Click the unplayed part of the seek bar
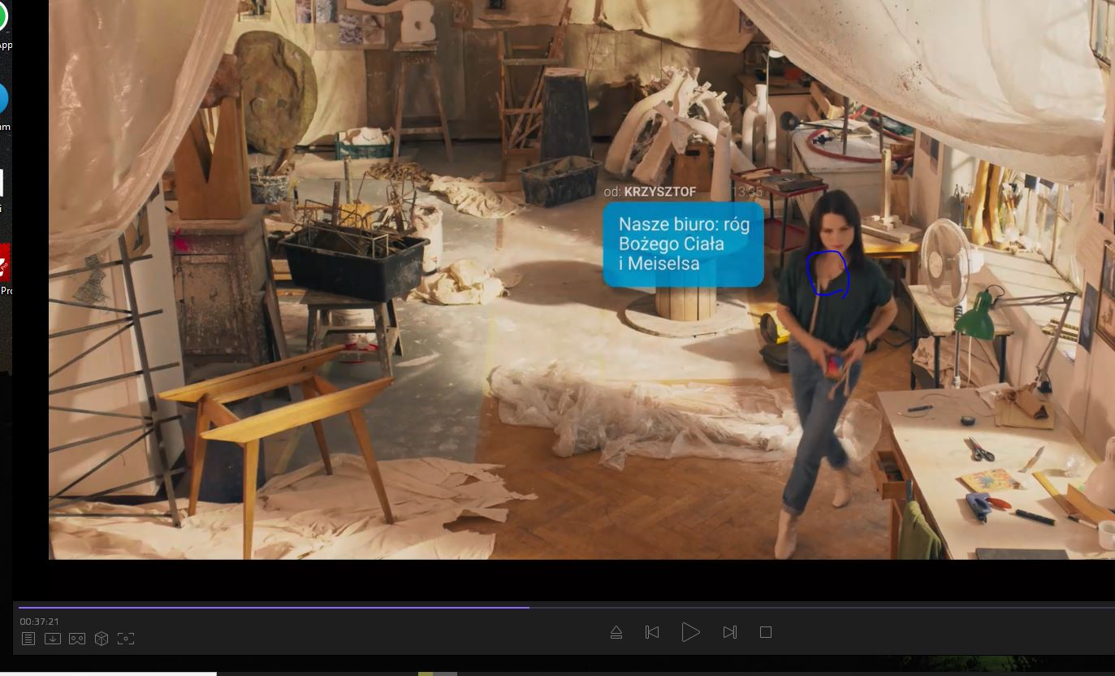1115x676 pixels. tap(812, 607)
